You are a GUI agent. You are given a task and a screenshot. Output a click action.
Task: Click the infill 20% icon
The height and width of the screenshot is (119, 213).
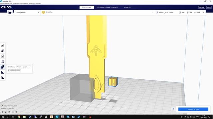pos(180,13)
